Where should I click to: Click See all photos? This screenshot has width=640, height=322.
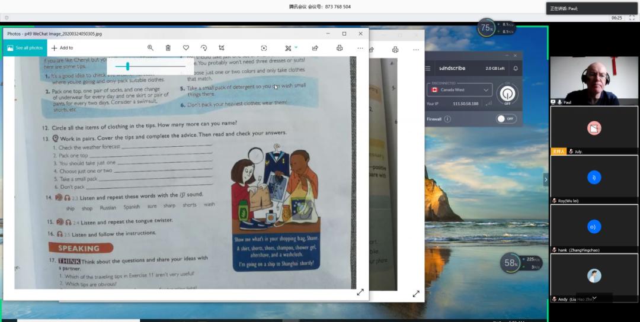pyautogui.click(x=25, y=48)
